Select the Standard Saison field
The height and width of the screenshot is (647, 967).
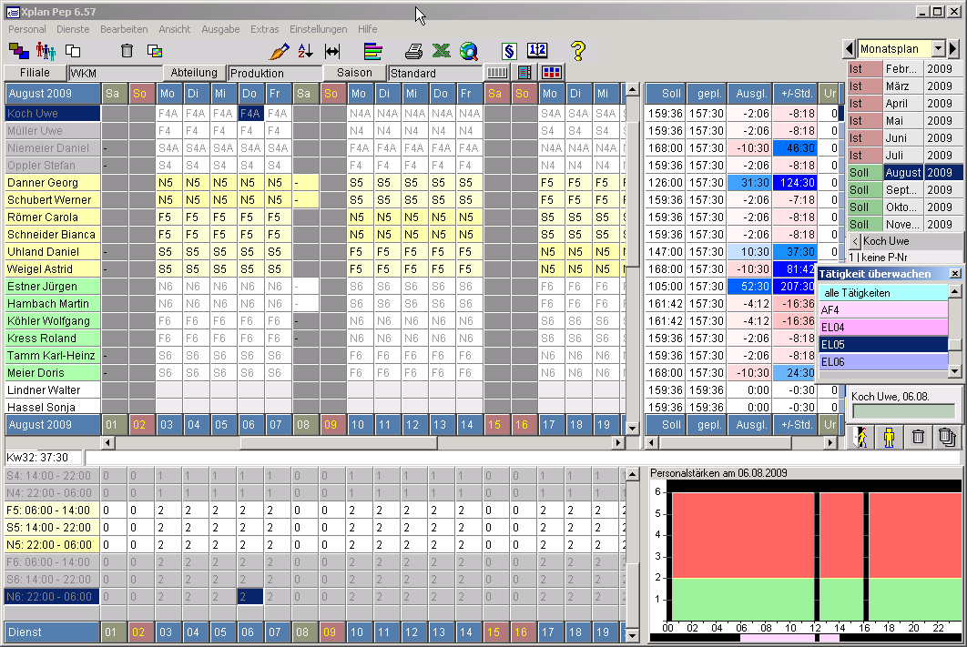pyautogui.click(x=434, y=74)
